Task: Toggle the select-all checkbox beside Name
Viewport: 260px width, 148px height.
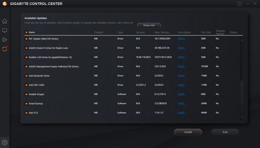Action: point(26,32)
